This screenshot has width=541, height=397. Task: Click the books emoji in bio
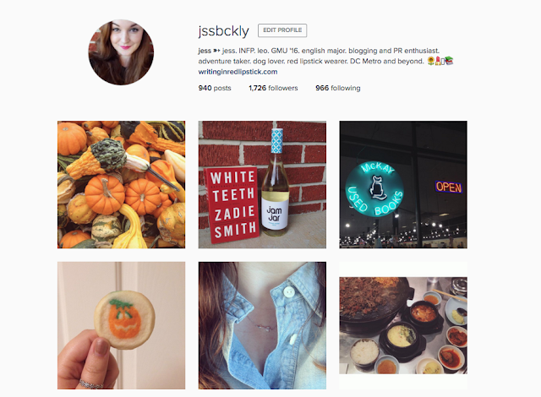[449, 61]
